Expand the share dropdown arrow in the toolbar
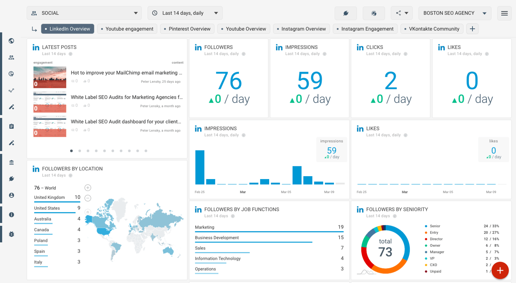Screen dimensions: 516x283 point(406,13)
